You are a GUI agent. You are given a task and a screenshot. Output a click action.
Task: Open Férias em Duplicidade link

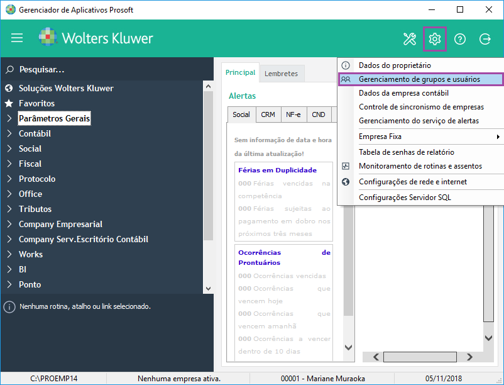(x=277, y=170)
